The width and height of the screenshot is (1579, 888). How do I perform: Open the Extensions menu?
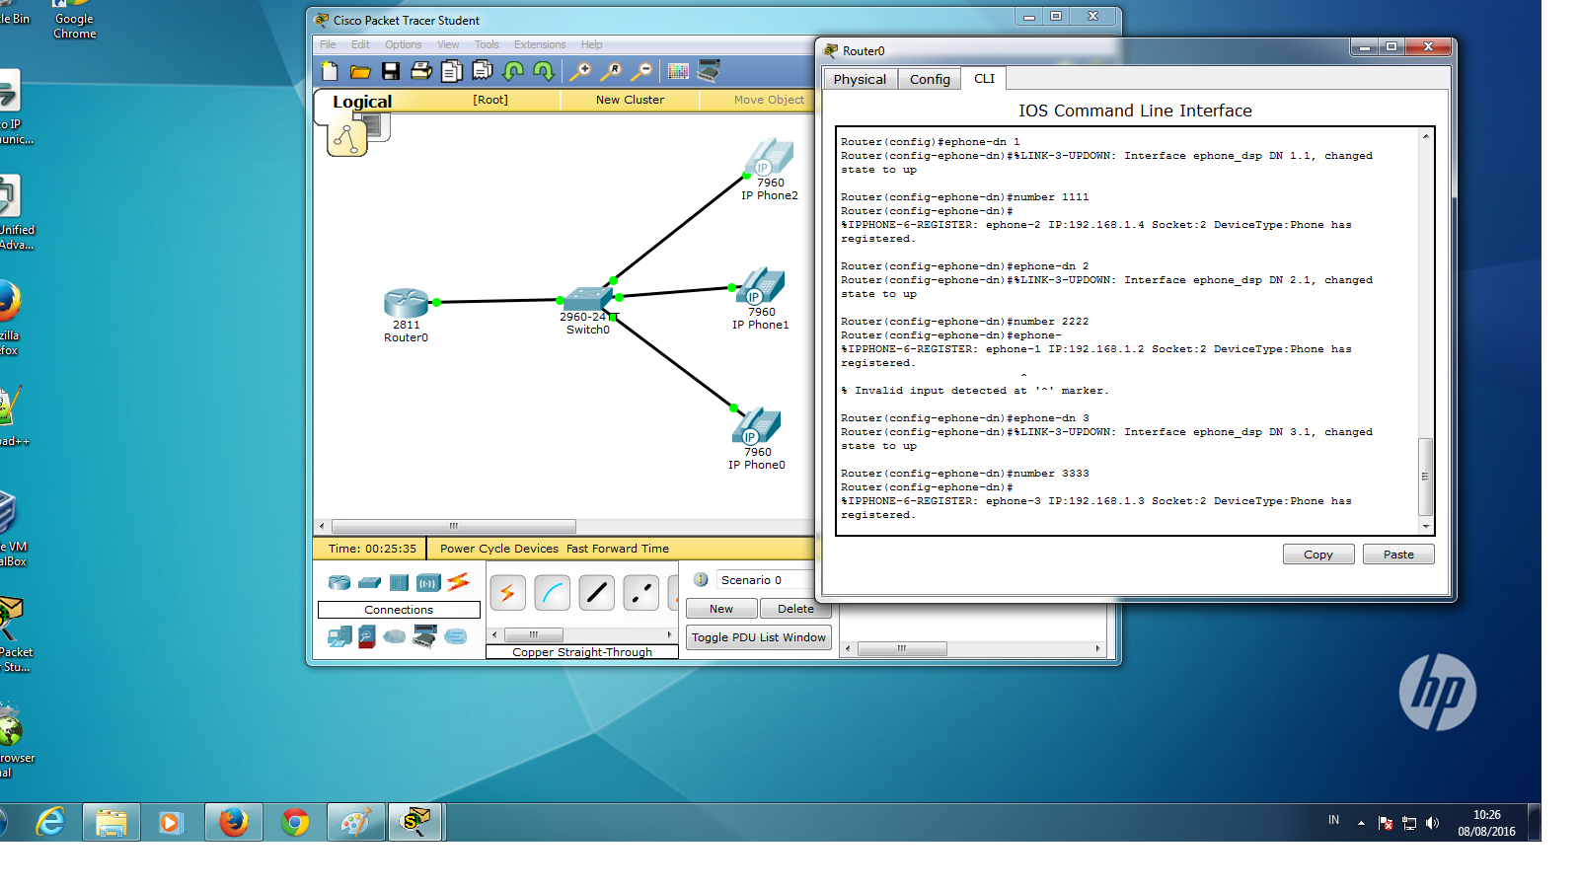[x=540, y=44]
